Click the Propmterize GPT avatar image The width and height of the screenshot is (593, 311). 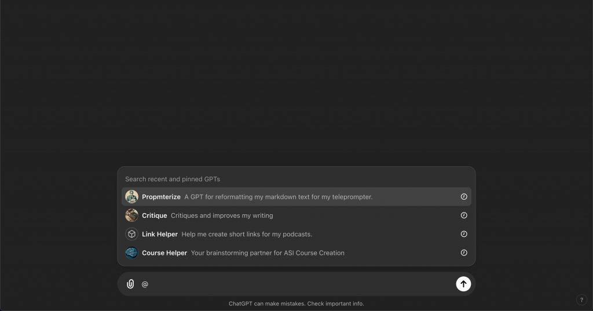[131, 197]
